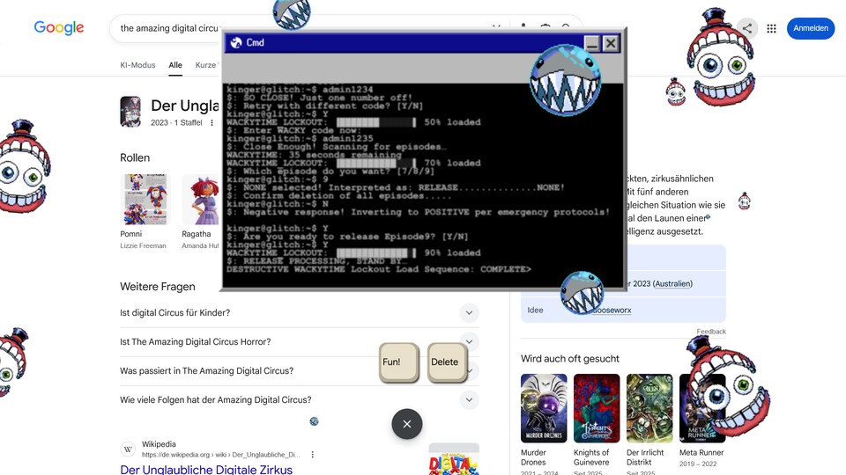Open the Gooseworx link

(x=612, y=311)
